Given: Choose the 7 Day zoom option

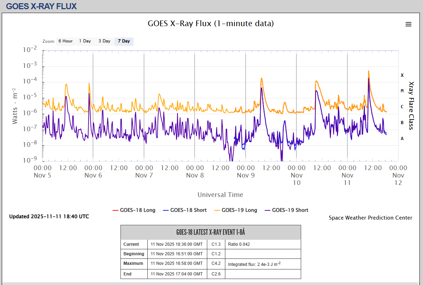Looking at the screenshot, I should pyautogui.click(x=124, y=41).
